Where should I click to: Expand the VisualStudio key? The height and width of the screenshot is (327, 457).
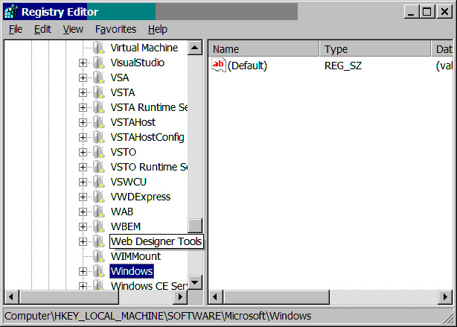(x=83, y=63)
